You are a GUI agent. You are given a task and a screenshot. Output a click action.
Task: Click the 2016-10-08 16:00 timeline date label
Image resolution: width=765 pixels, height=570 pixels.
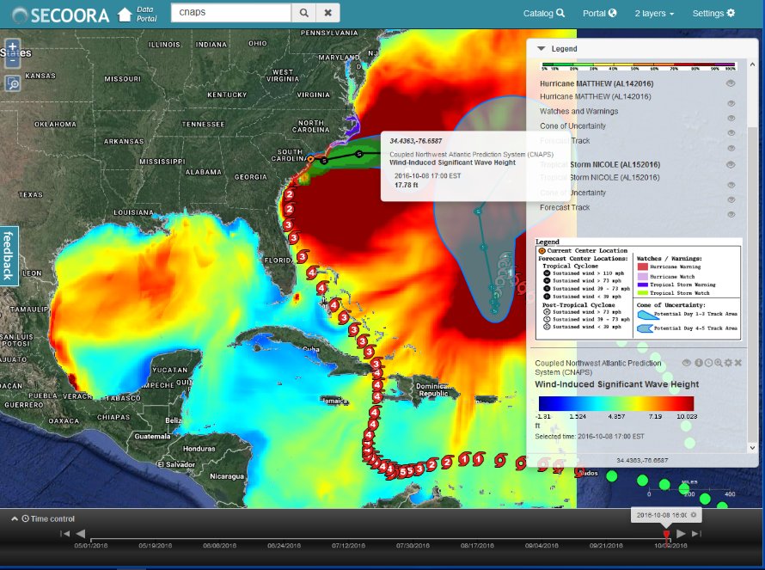662,515
